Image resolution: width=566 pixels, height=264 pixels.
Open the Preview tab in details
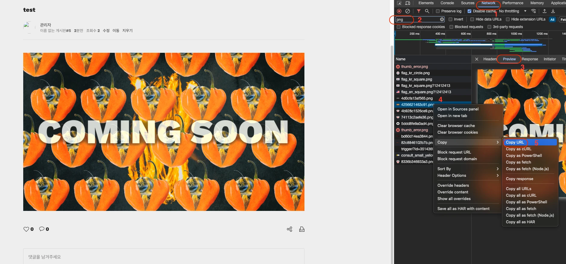[x=509, y=59]
